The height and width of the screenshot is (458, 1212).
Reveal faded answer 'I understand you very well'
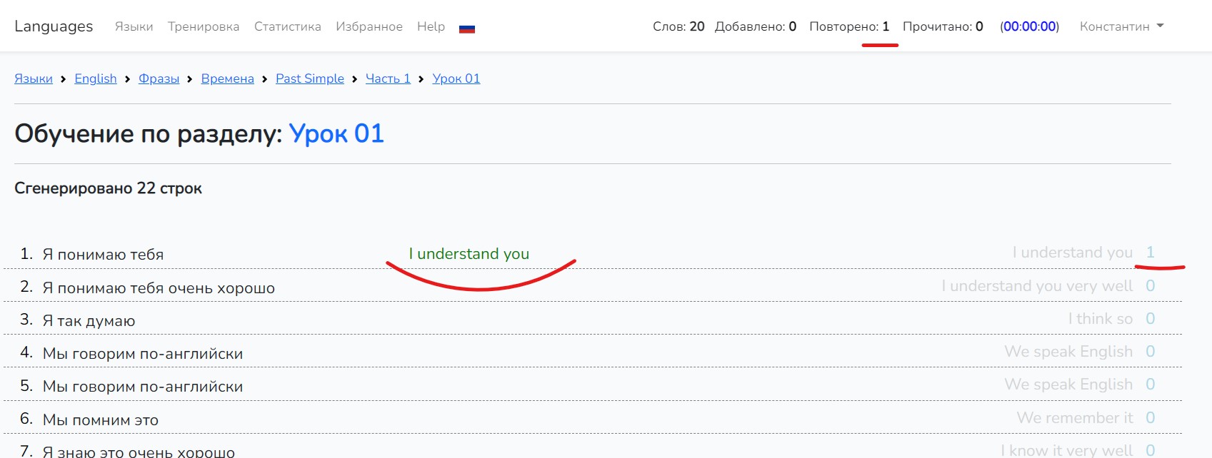click(x=1036, y=286)
